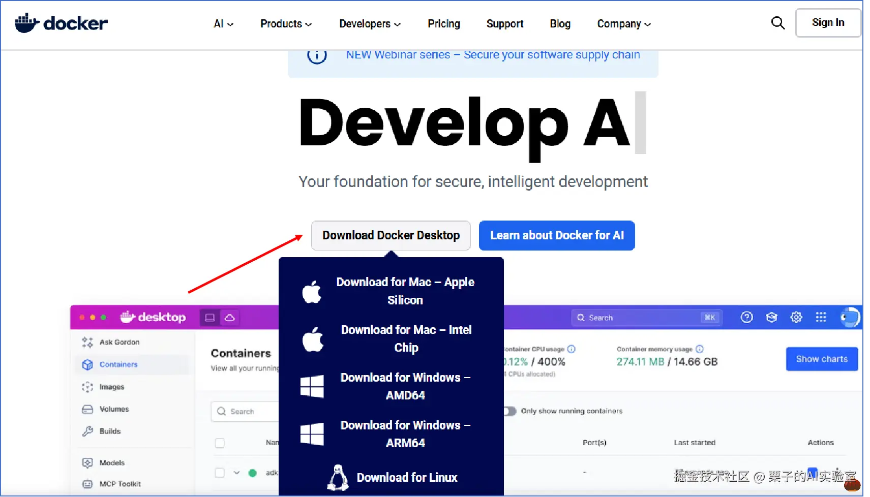Click the Actions column header

(821, 443)
